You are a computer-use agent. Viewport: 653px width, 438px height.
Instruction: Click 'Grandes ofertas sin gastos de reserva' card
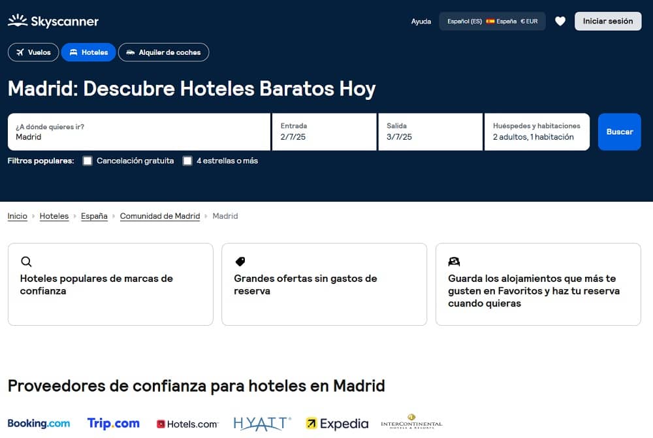325,285
